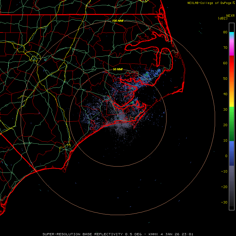Screen dimensions: 236x236
Task: Pick the yellow segment of the color bar
Action: pyautogui.click(x=232, y=102)
